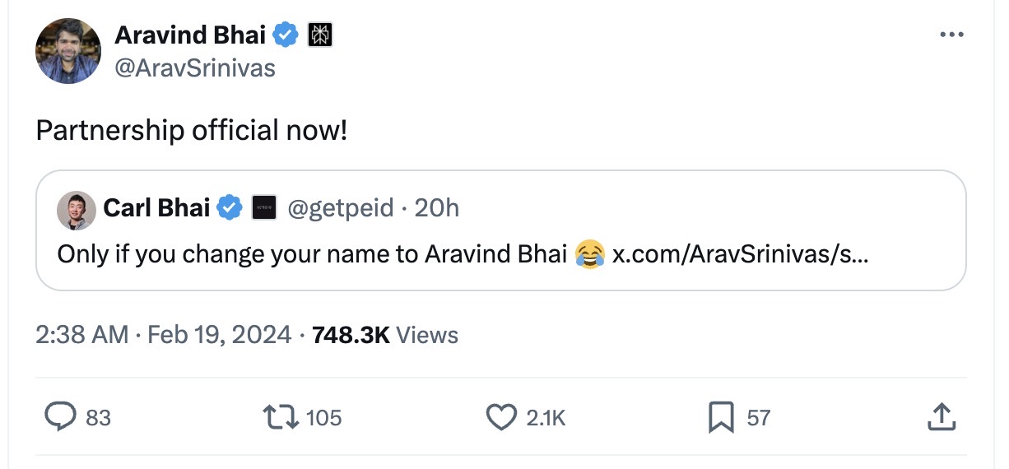Click the 748.3K Views count
1009x469 pixels.
(385, 335)
